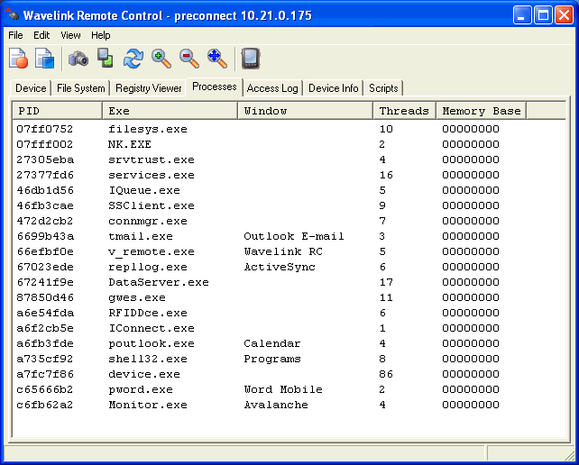Image resolution: width=579 pixels, height=465 pixels.
Task: Zoom in with the green-plus magnifier
Action: click(x=161, y=59)
